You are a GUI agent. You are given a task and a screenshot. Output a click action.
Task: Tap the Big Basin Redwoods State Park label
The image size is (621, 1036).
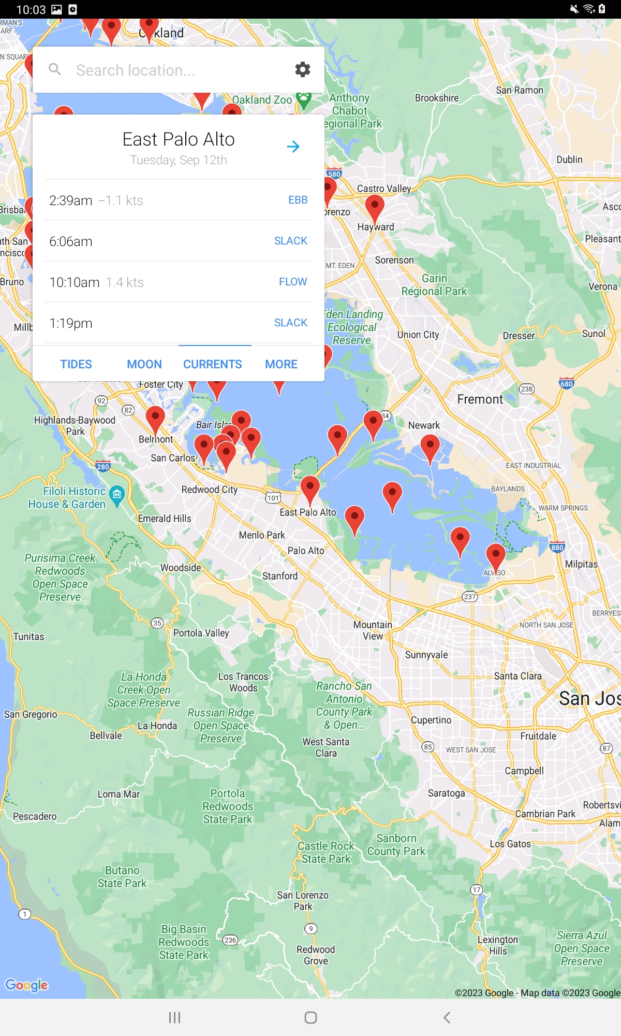(184, 942)
